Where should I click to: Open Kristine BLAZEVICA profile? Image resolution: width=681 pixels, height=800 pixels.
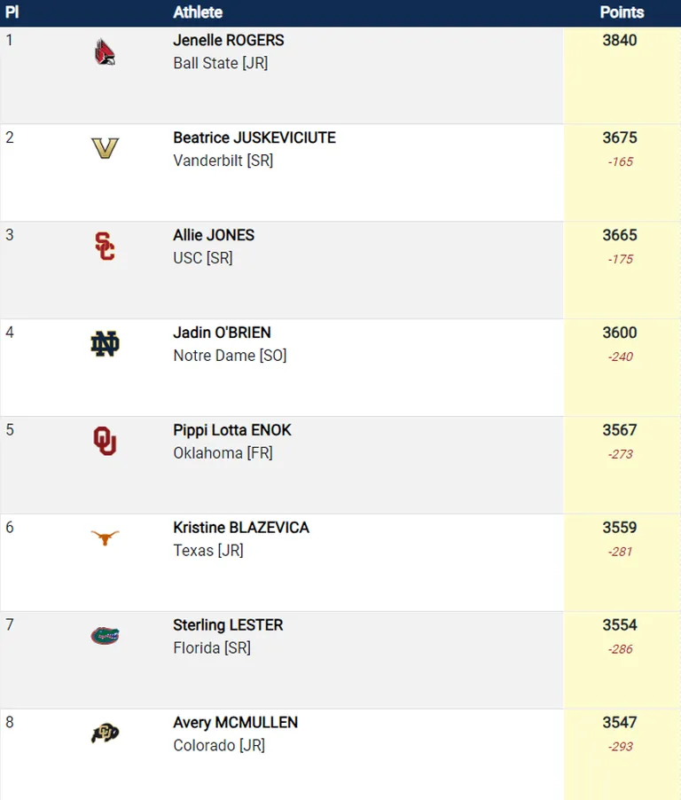click(241, 528)
